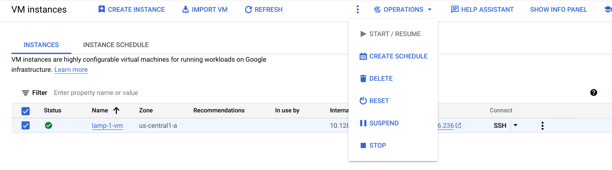This screenshot has width=612, height=170.
Task: Click the Zone column header
Action: [x=146, y=110]
